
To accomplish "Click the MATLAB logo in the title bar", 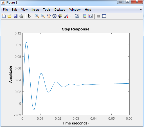I will [x=3, y=3].
